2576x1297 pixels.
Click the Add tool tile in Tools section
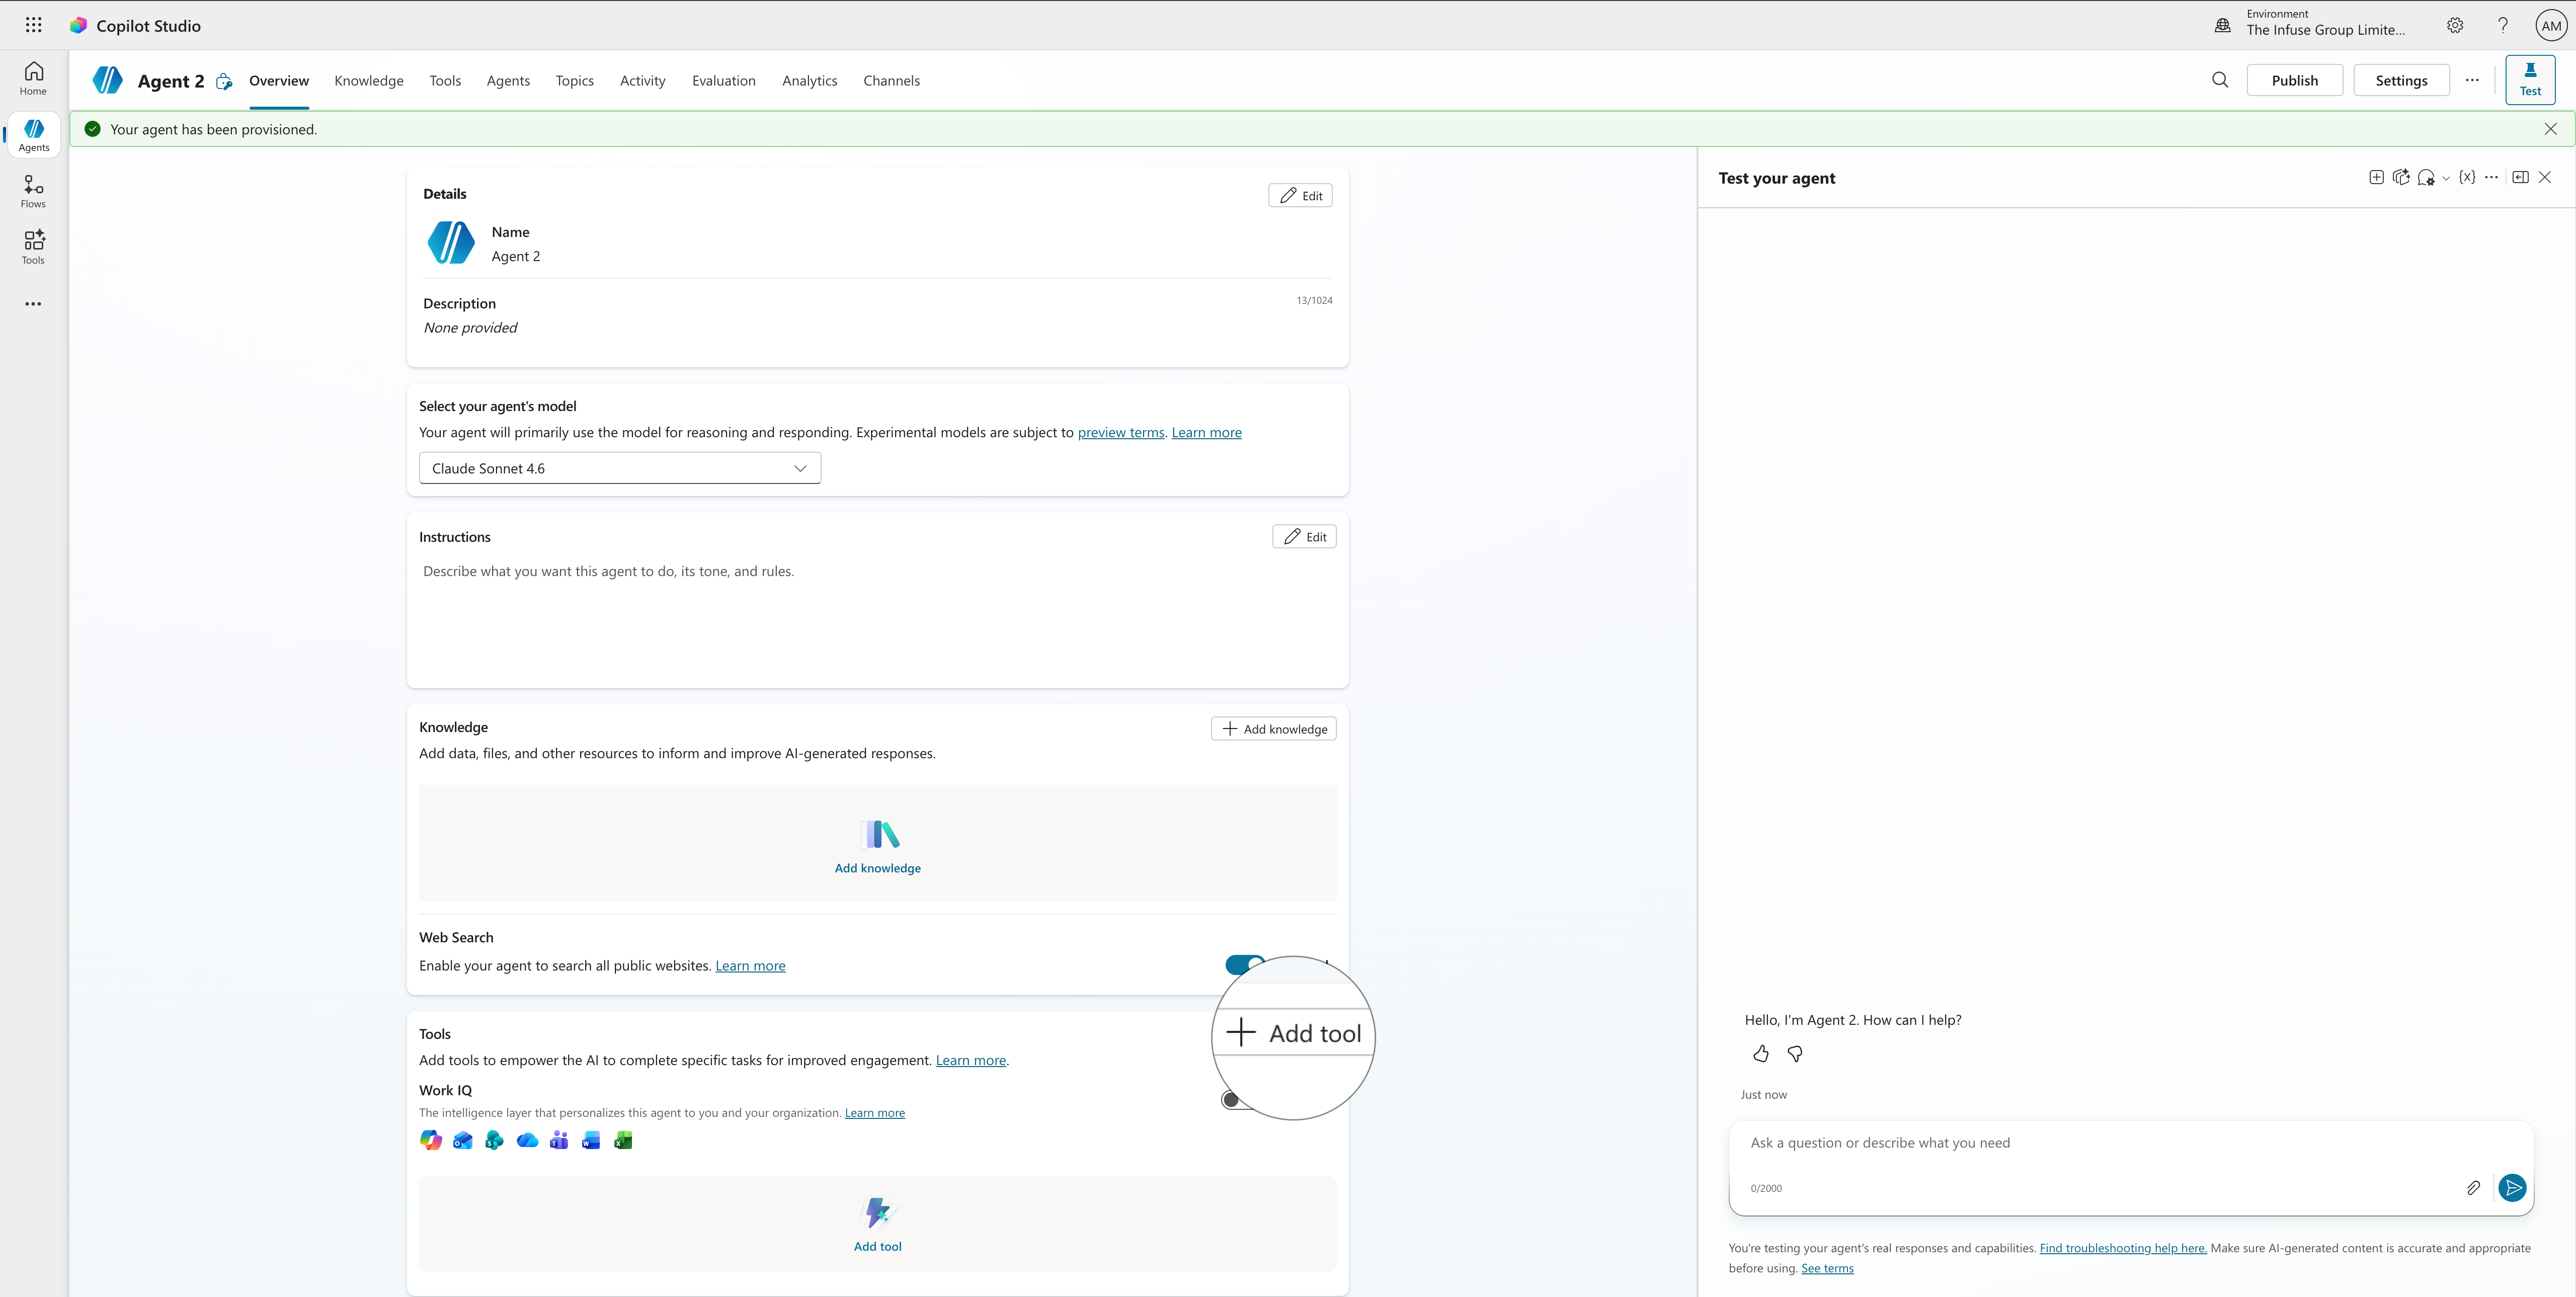(x=878, y=1224)
